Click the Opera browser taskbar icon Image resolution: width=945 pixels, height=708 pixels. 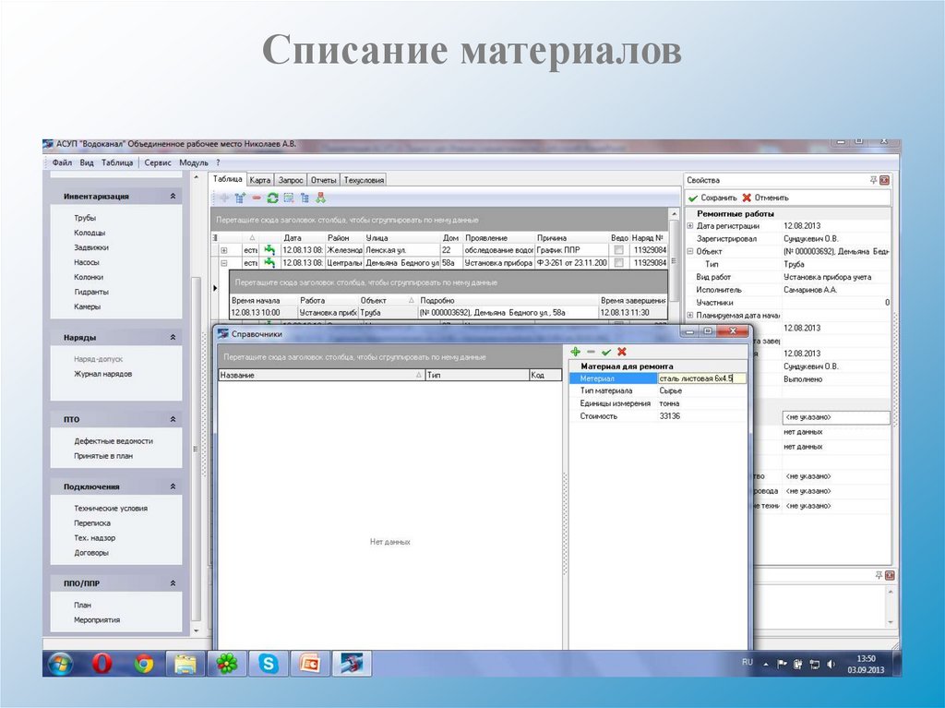(x=102, y=663)
